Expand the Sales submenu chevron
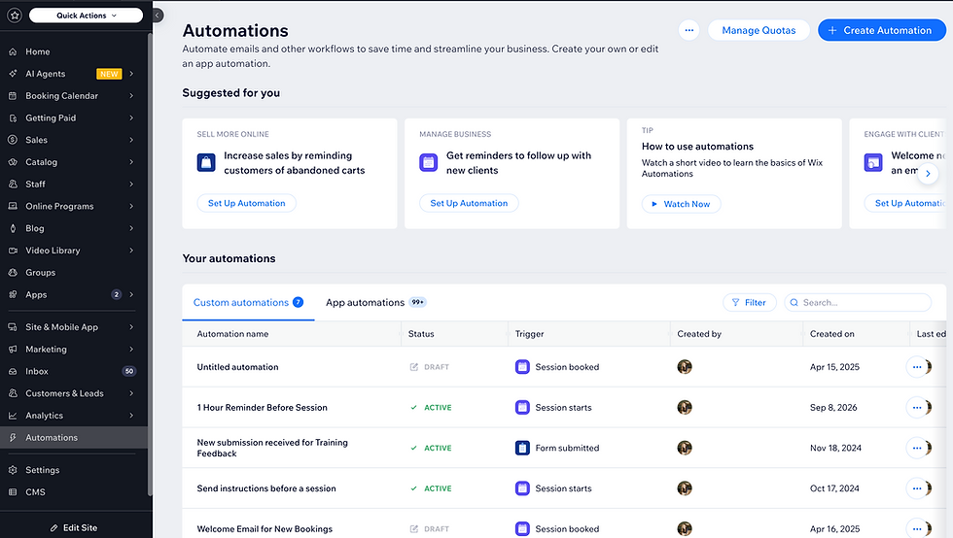 [131, 140]
